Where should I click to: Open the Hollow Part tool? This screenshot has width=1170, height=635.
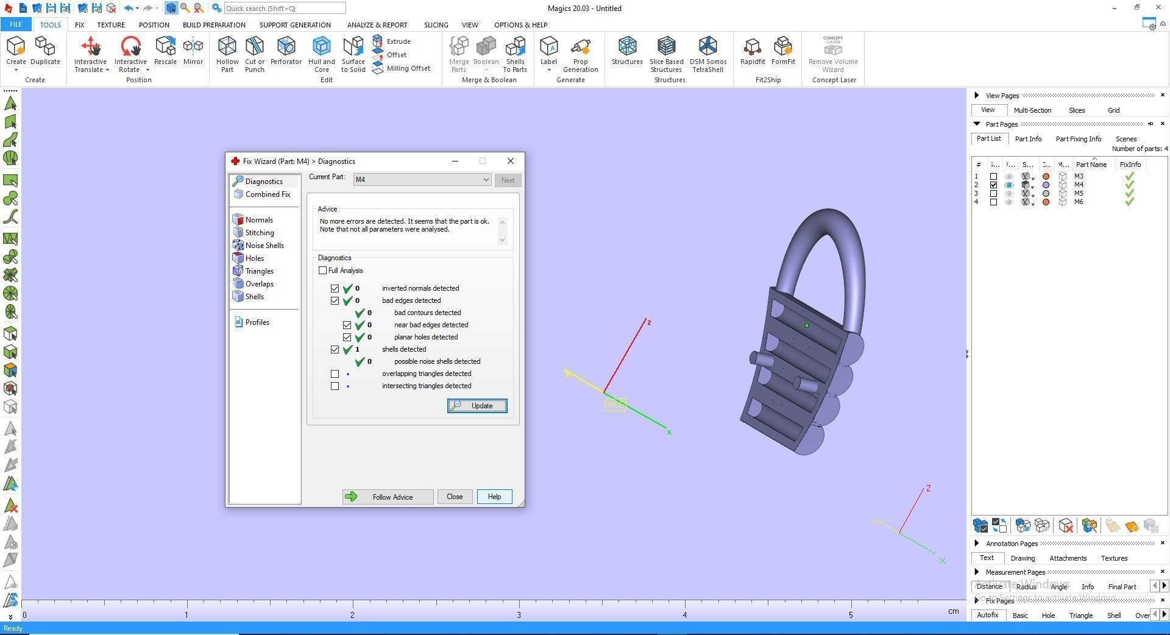[x=227, y=54]
